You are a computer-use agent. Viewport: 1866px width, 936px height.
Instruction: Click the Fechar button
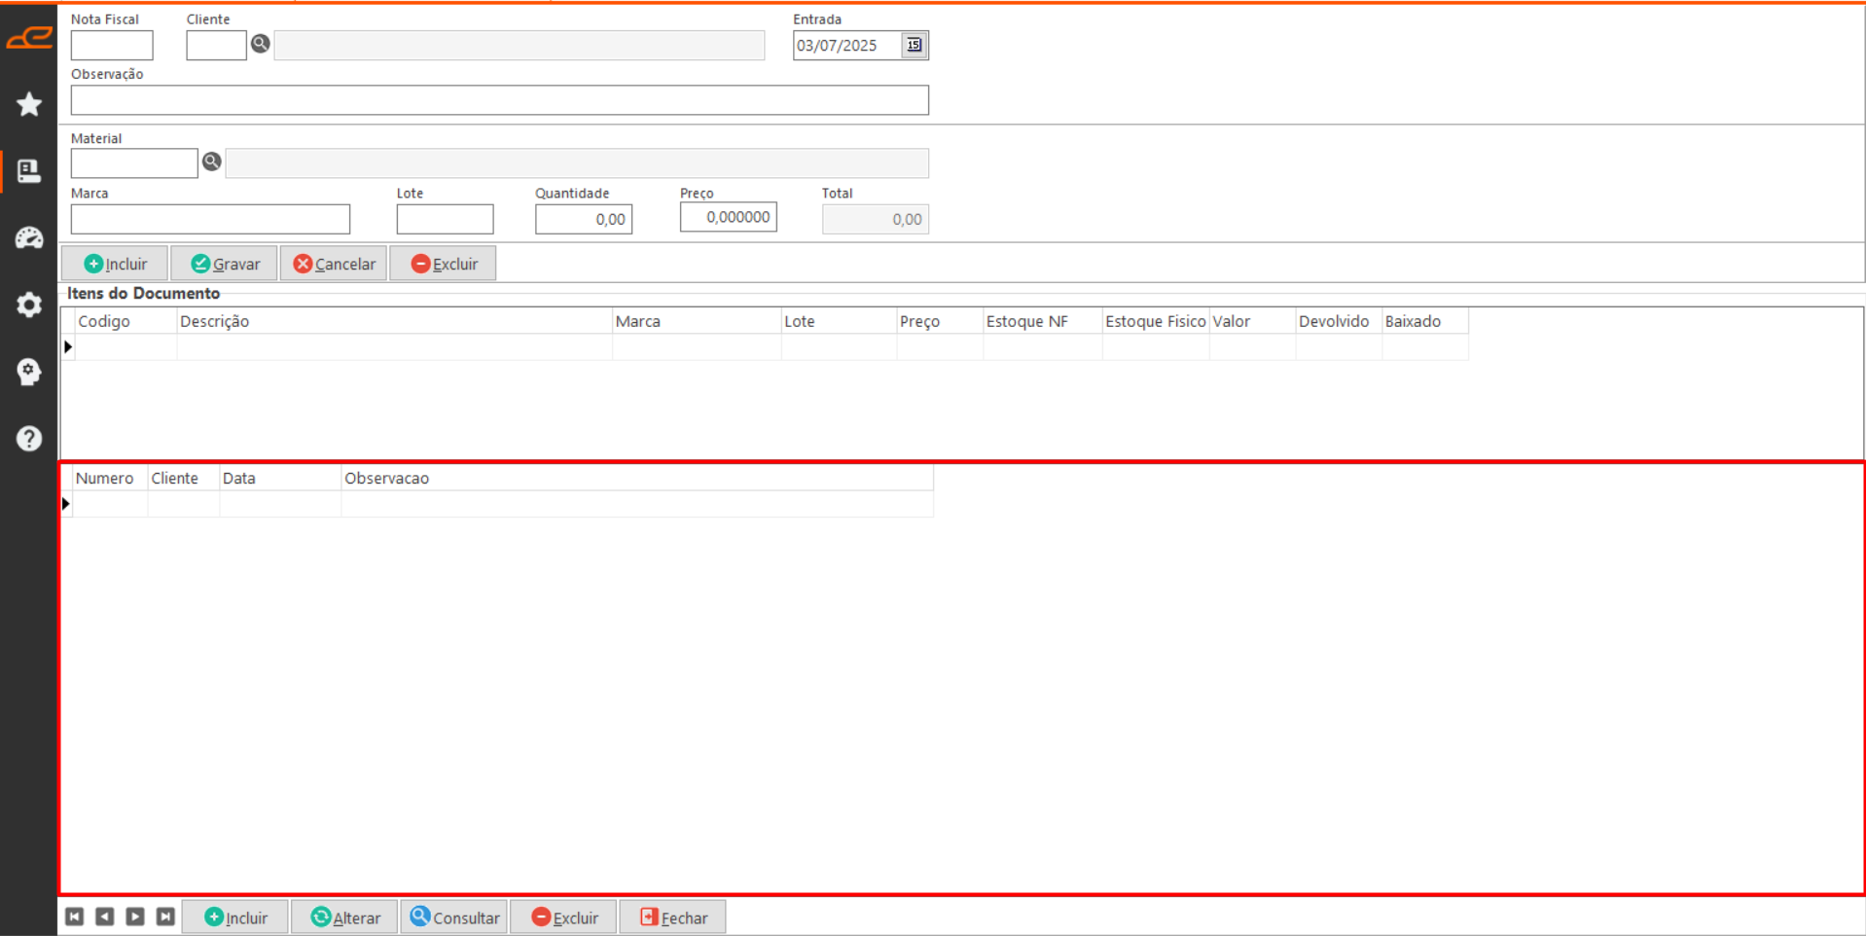click(x=672, y=918)
